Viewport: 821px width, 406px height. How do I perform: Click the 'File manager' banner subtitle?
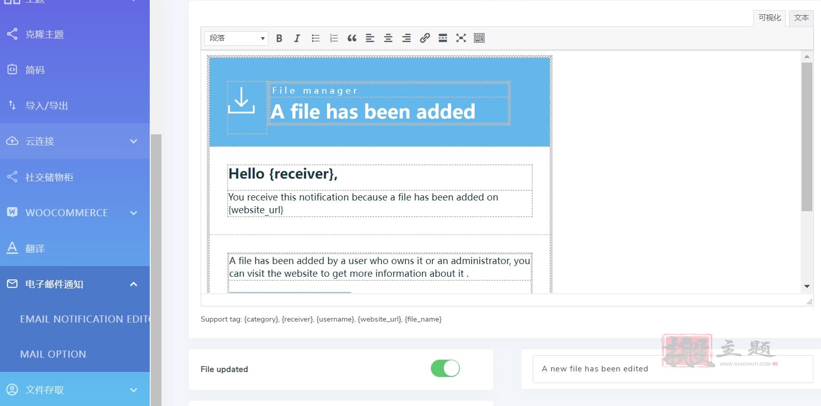tap(315, 91)
